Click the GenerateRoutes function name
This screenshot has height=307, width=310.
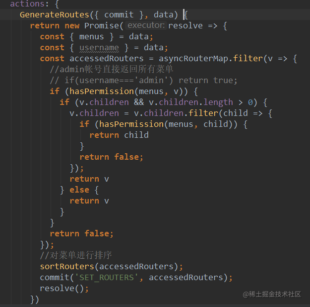click(55, 15)
